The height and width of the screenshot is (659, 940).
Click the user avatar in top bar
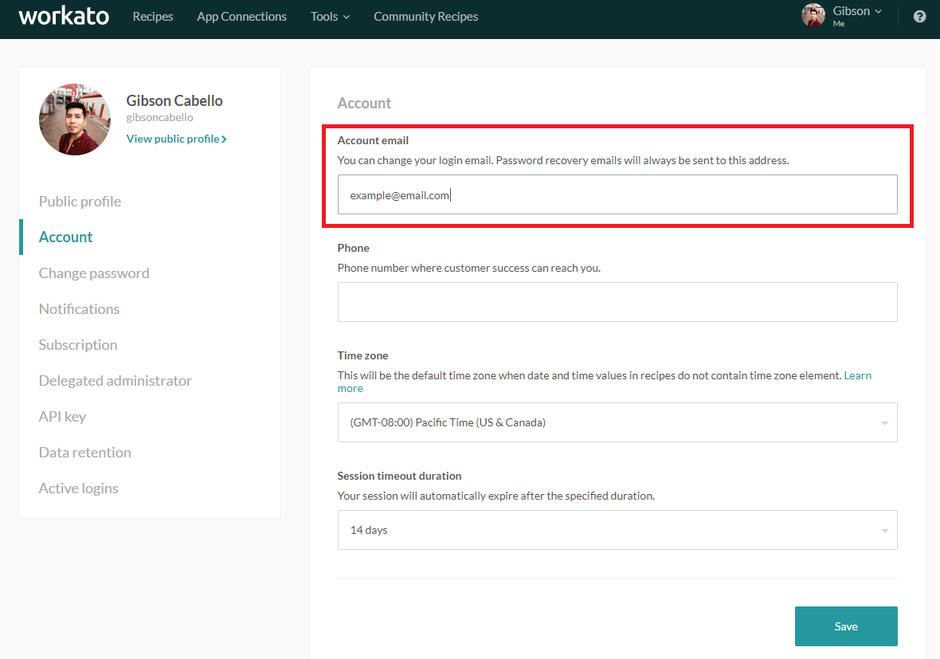coord(813,16)
